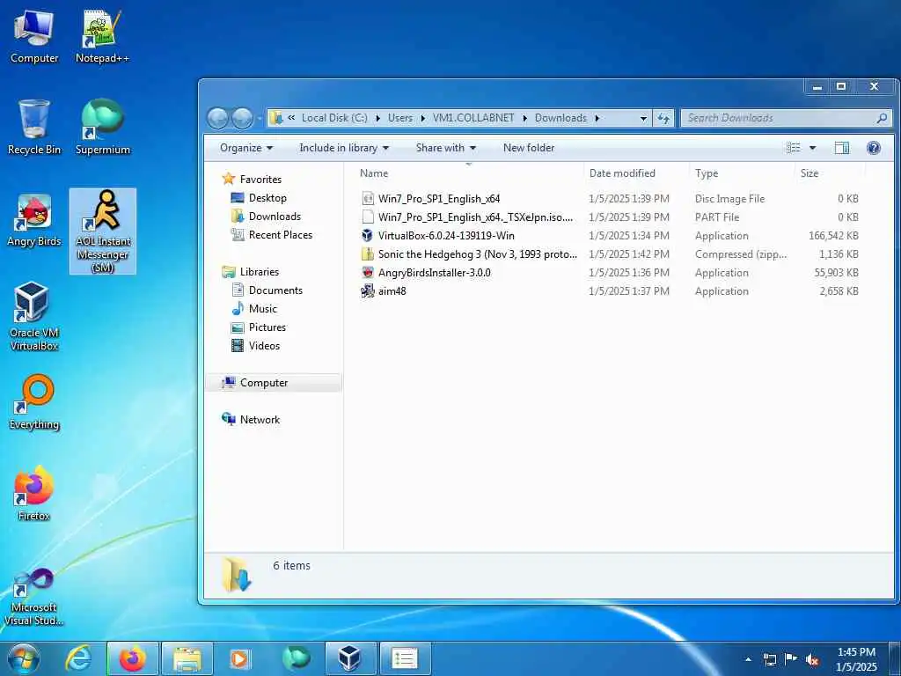Viewport: 901px width, 676px height.
Task: Select the Microsoft Visual Studio desktop shortcut
Action: tap(34, 597)
